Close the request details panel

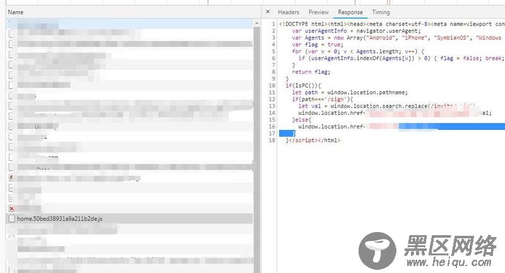click(x=268, y=12)
